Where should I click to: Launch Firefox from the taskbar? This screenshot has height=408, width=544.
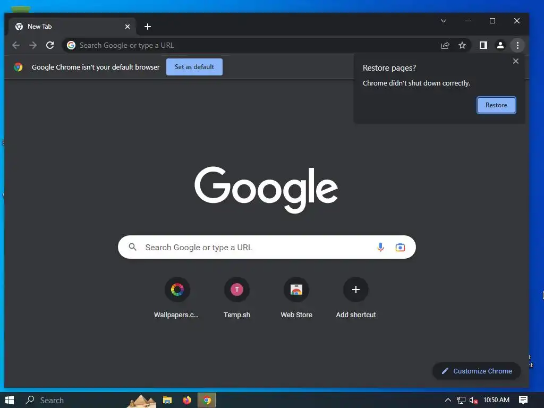click(x=186, y=400)
